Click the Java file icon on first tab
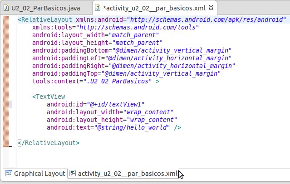 (x=6, y=8)
